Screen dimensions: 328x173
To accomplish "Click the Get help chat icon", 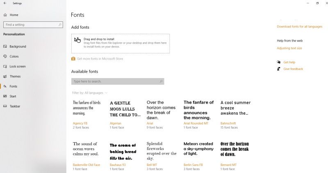I will (x=279, y=62).
